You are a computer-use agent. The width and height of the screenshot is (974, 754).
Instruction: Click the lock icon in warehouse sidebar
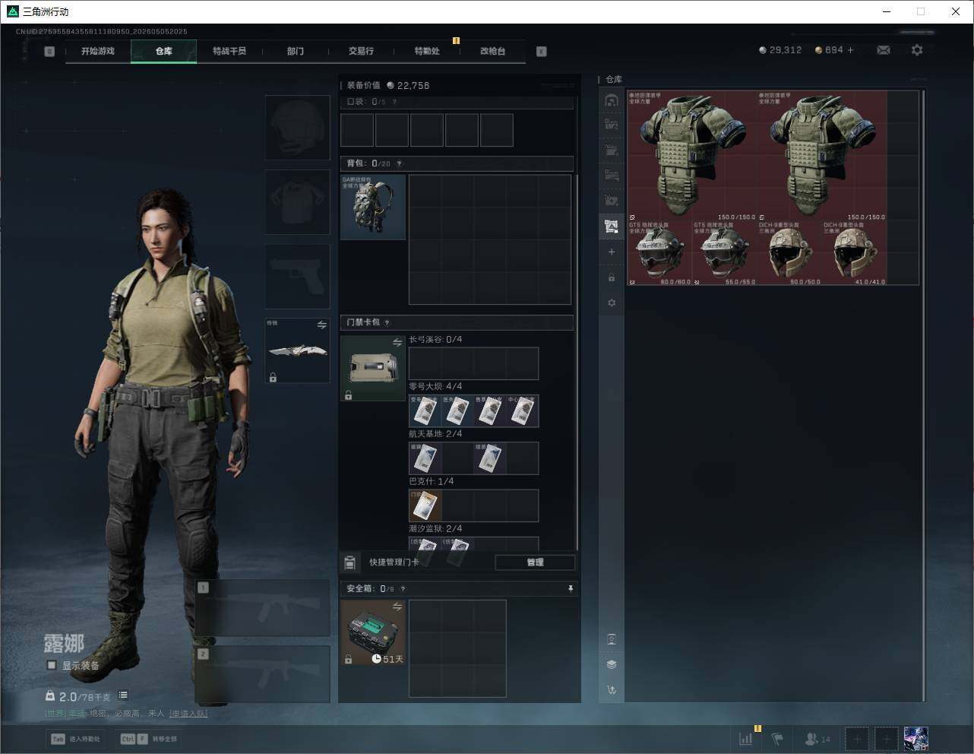pos(612,277)
